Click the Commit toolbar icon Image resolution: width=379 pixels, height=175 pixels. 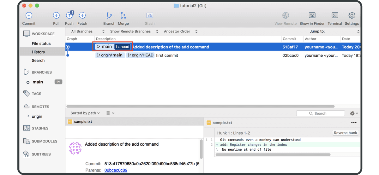pos(29,15)
